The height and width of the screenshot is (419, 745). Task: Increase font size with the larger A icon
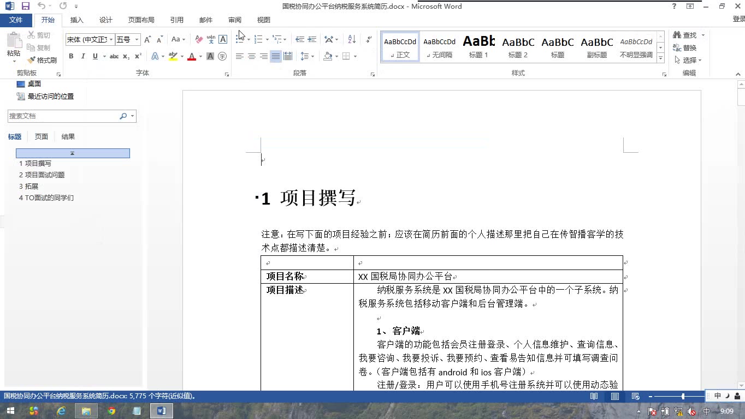pyautogui.click(x=147, y=39)
